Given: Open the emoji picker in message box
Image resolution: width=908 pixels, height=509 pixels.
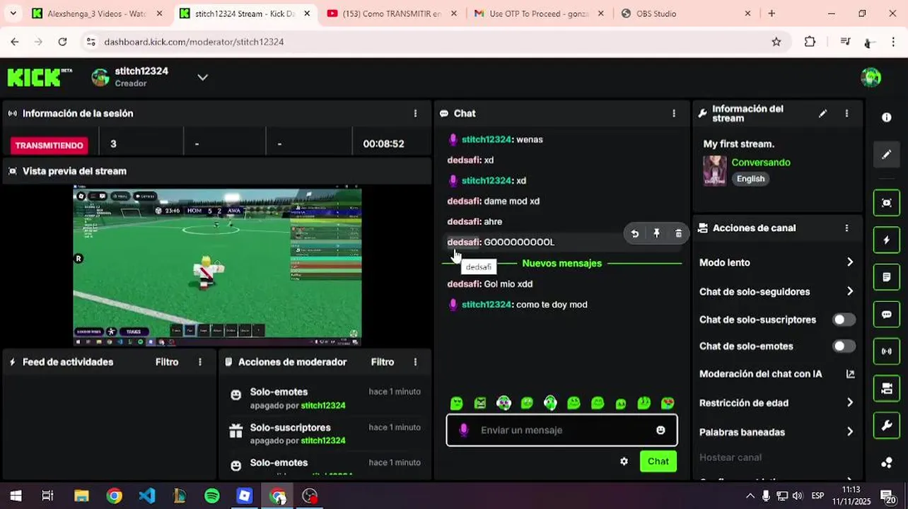Looking at the screenshot, I should point(660,430).
